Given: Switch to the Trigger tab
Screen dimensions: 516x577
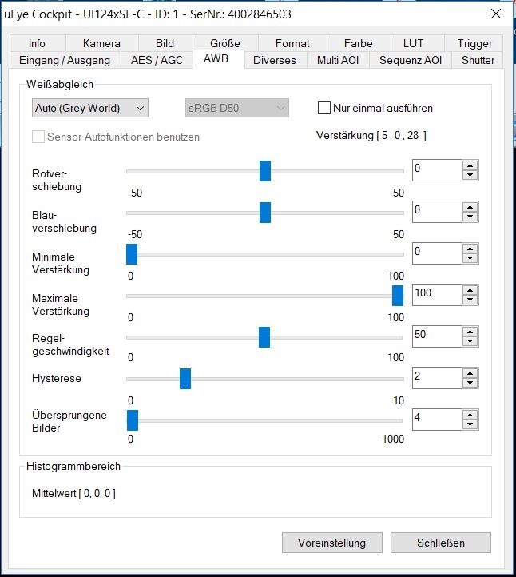Looking at the screenshot, I should pos(474,43).
